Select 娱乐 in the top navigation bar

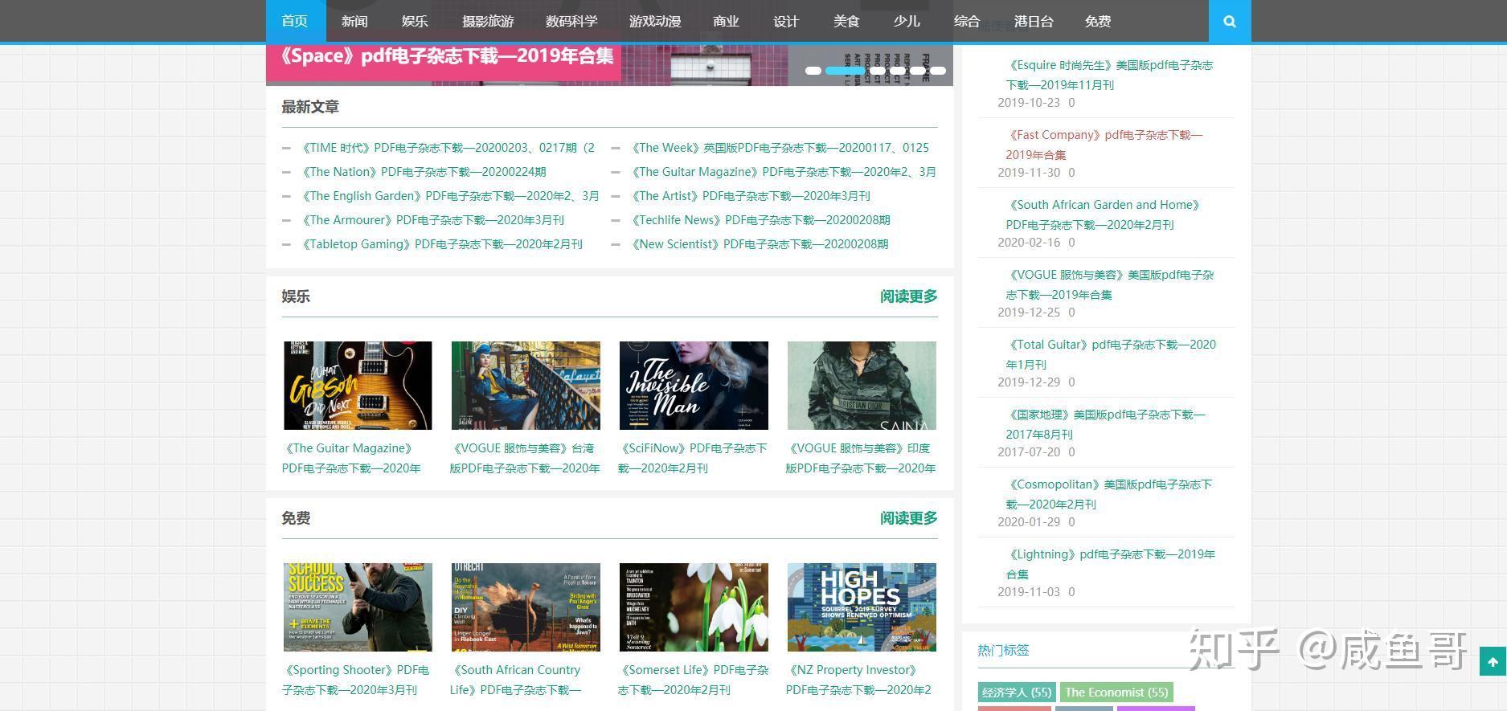[415, 22]
